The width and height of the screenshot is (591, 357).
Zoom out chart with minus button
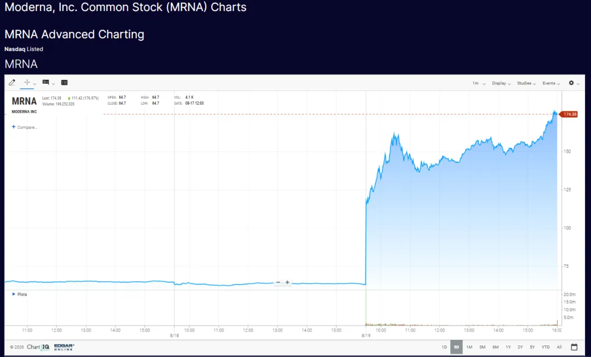(278, 283)
